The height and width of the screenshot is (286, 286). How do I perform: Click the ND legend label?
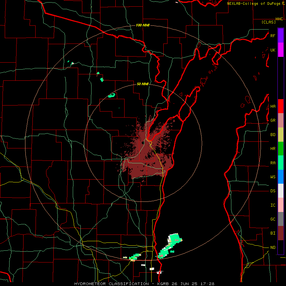point(273,248)
